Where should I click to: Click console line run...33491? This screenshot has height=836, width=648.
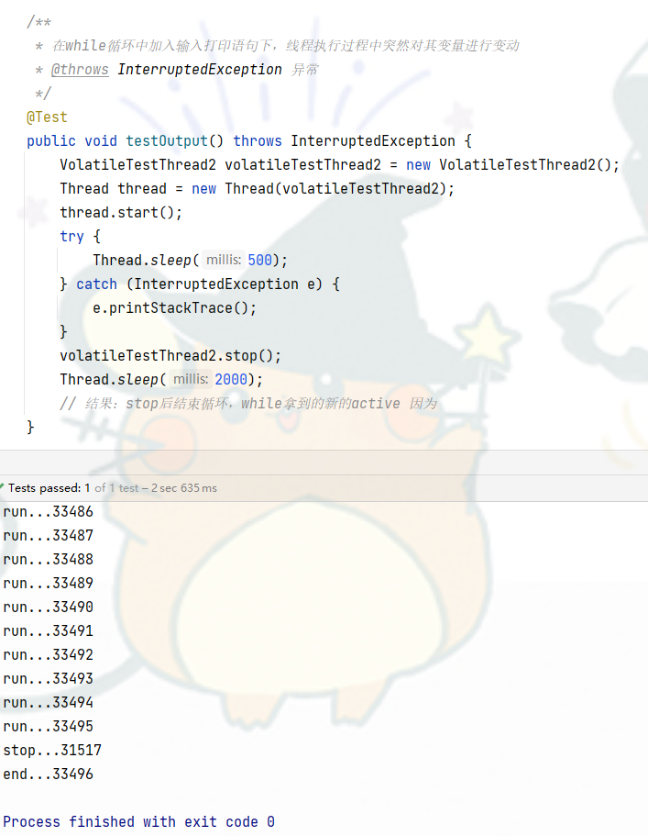[48, 630]
